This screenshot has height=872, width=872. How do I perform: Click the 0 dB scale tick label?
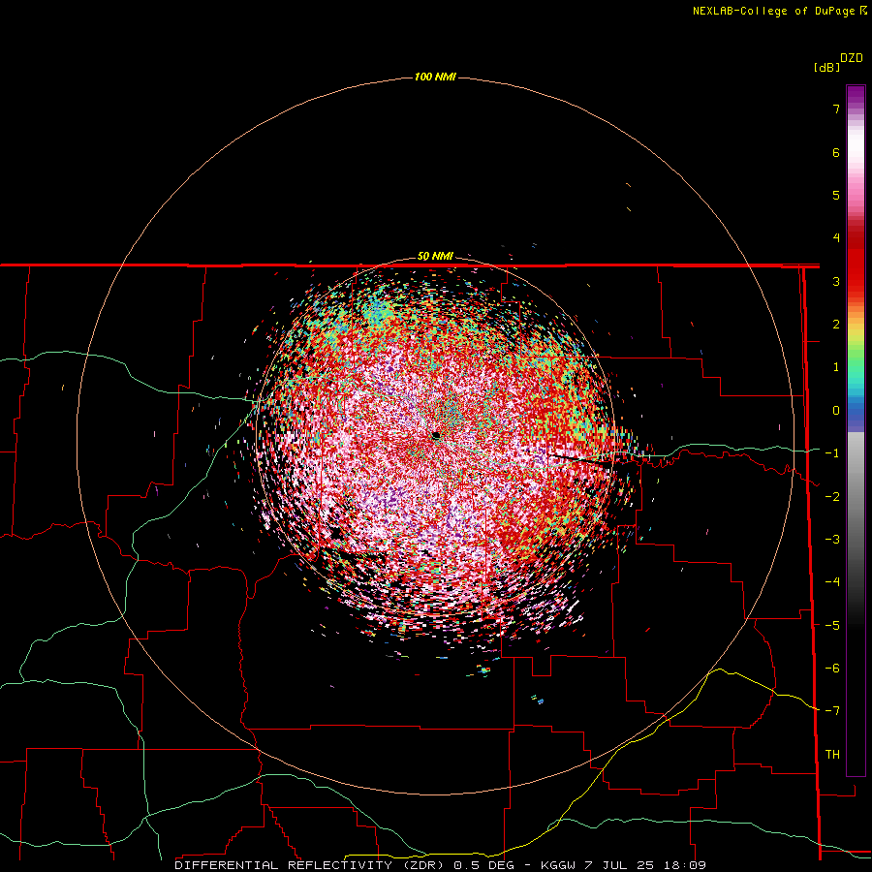[x=836, y=411]
